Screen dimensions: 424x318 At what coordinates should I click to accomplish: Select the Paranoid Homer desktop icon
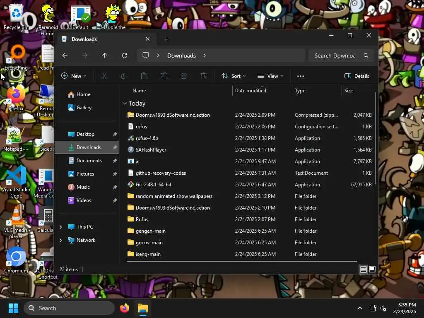(x=48, y=20)
